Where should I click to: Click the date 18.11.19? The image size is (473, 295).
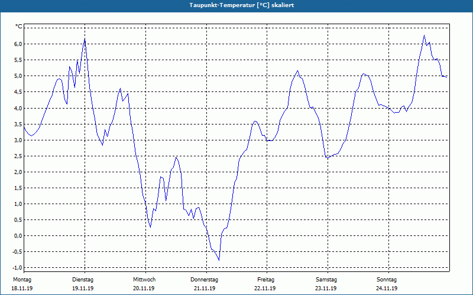(x=22, y=289)
